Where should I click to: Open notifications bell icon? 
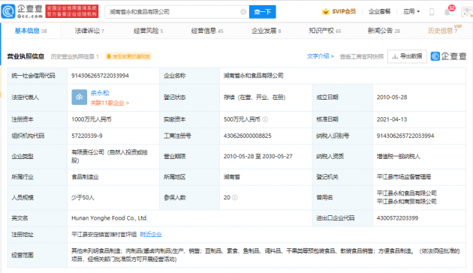click(447, 12)
